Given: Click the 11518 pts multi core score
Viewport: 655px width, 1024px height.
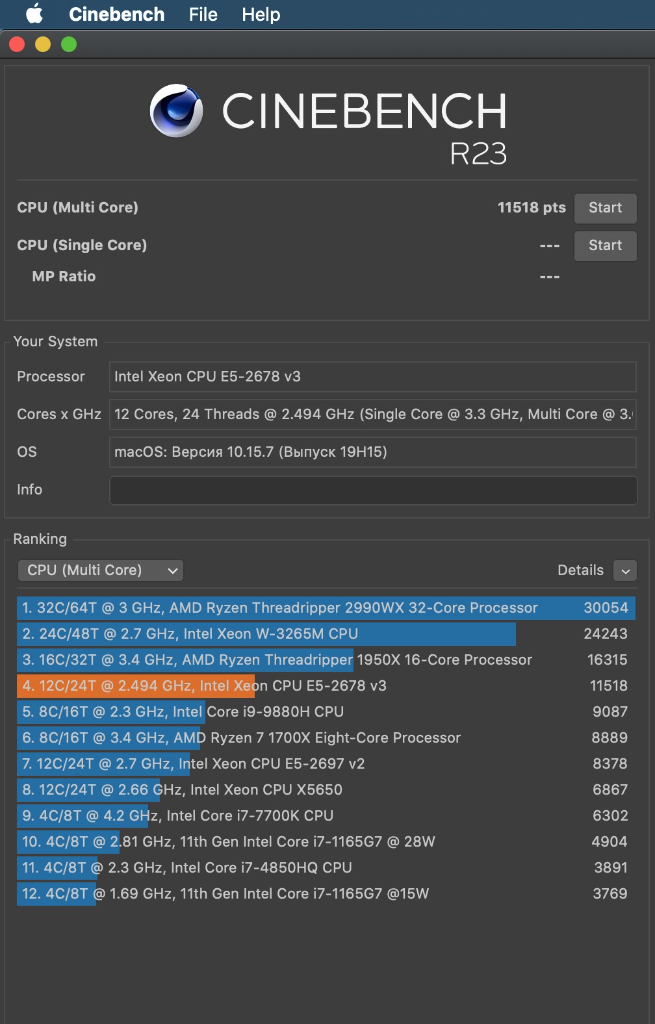Looking at the screenshot, I should pyautogui.click(x=532, y=208).
